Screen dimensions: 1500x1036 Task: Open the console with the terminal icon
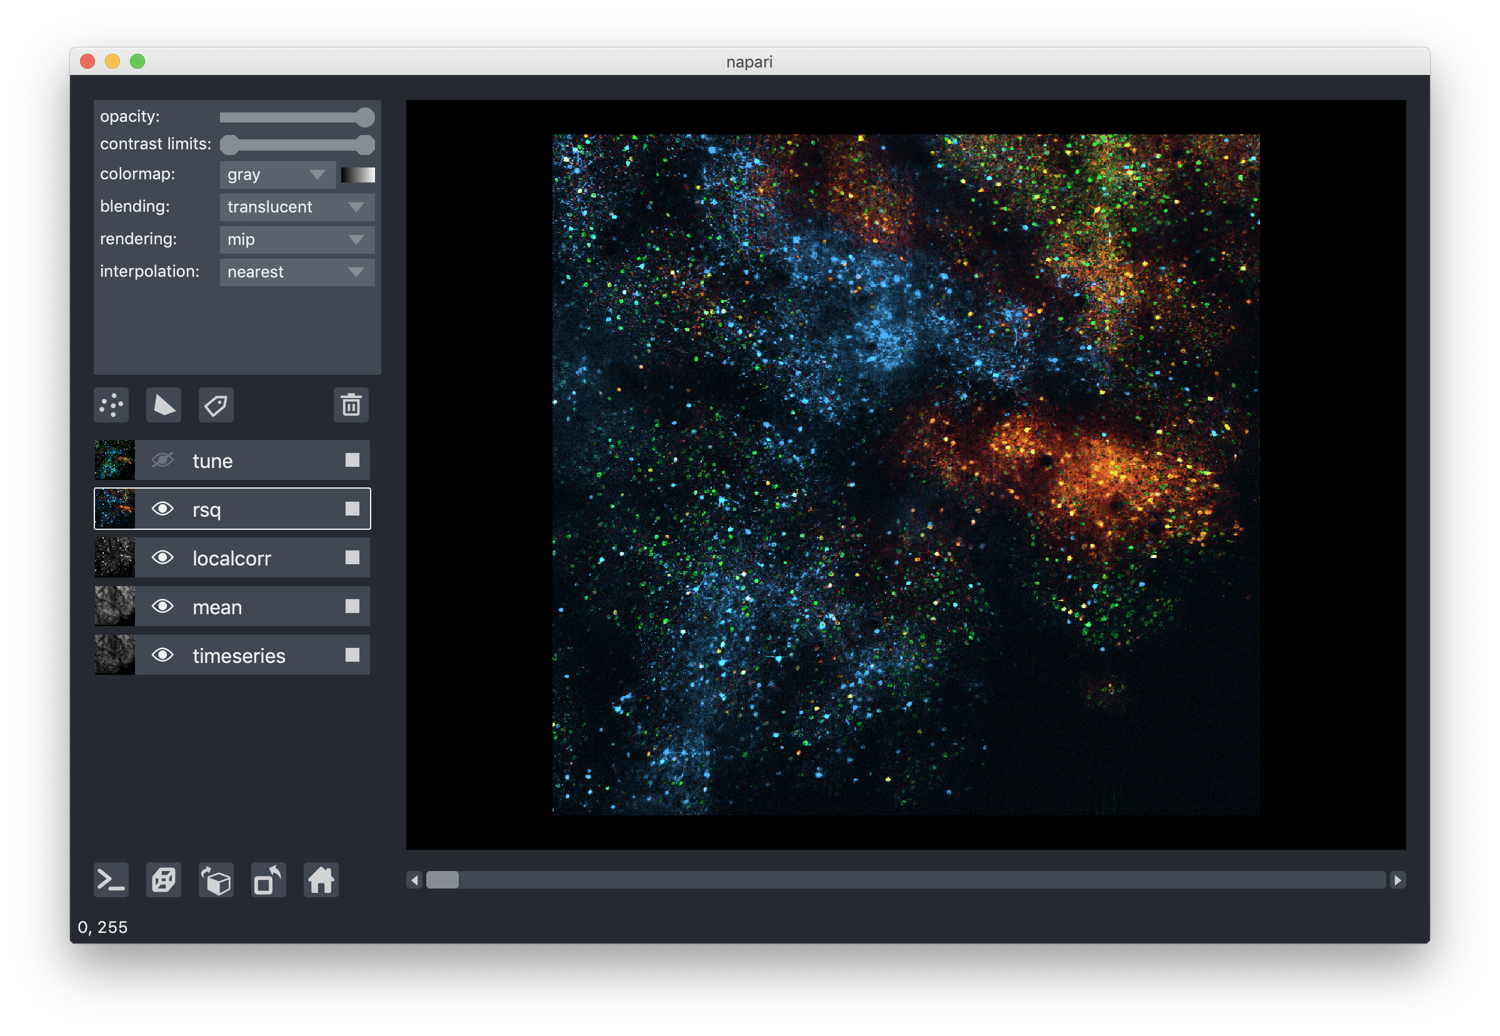click(x=111, y=880)
